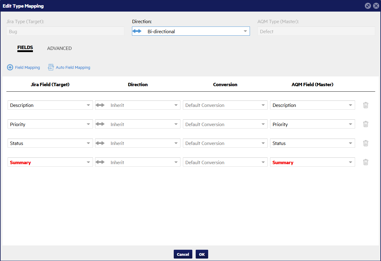381x261 pixels.
Task: Click the Auto Field Mapping icon
Action: pos(51,67)
